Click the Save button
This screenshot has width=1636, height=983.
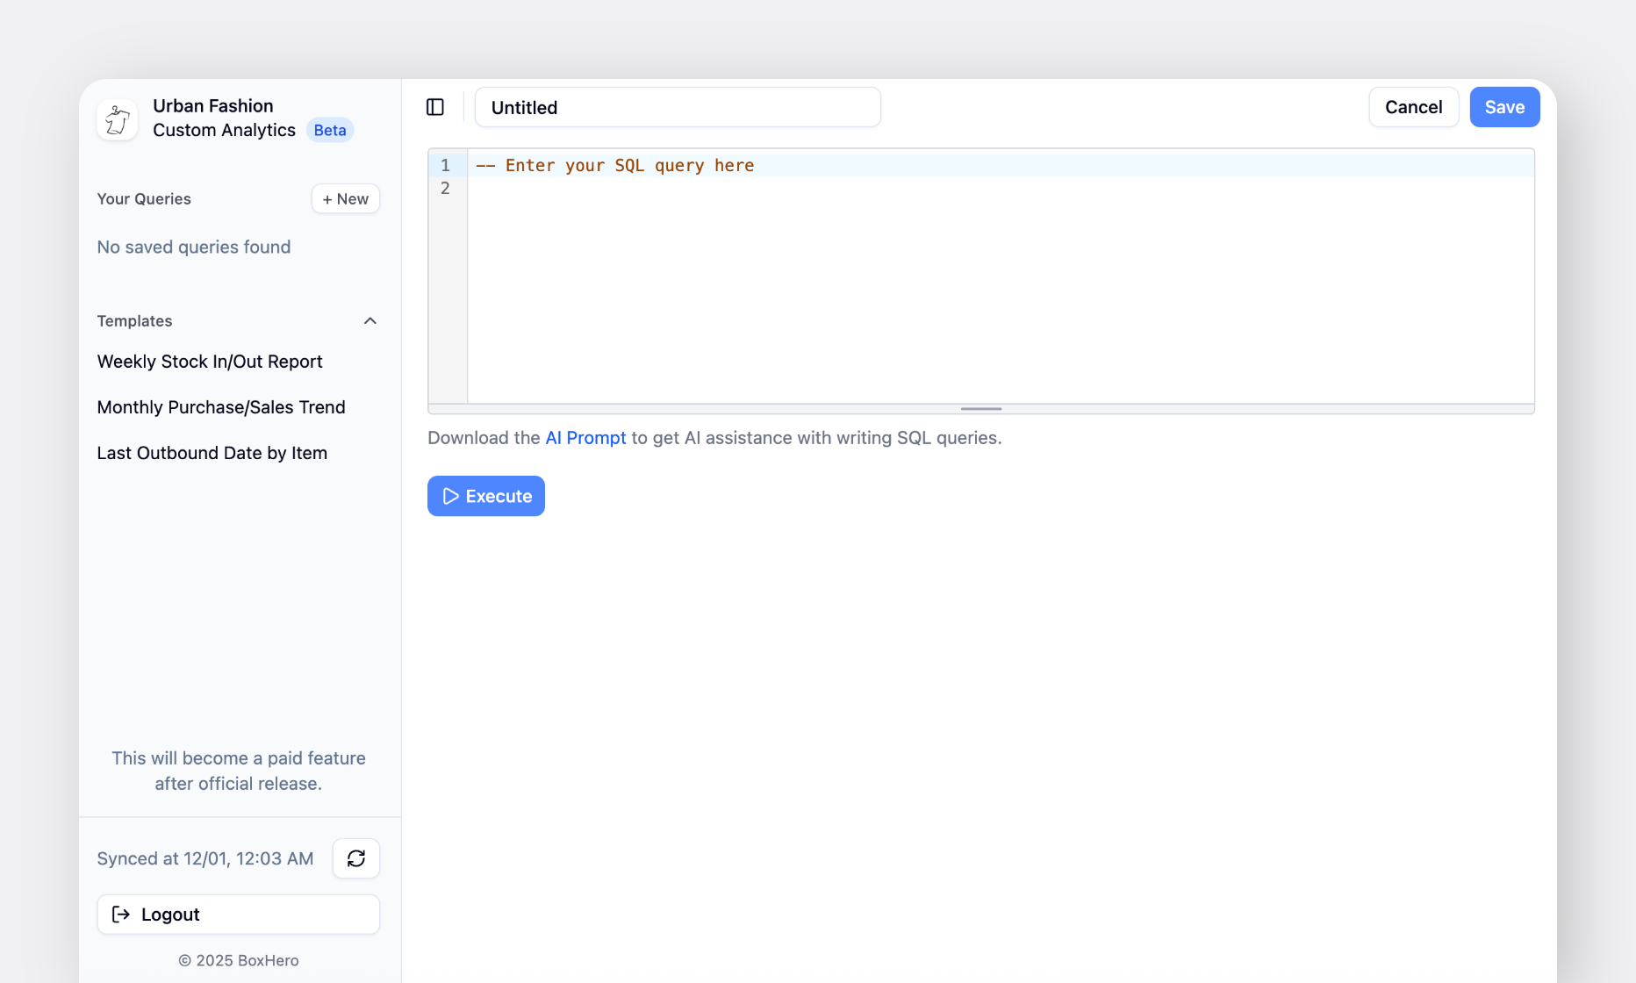1503,106
